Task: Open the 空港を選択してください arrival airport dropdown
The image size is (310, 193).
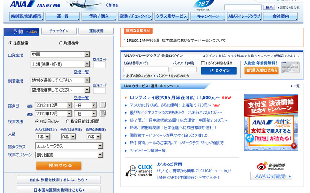Action: coord(60,90)
